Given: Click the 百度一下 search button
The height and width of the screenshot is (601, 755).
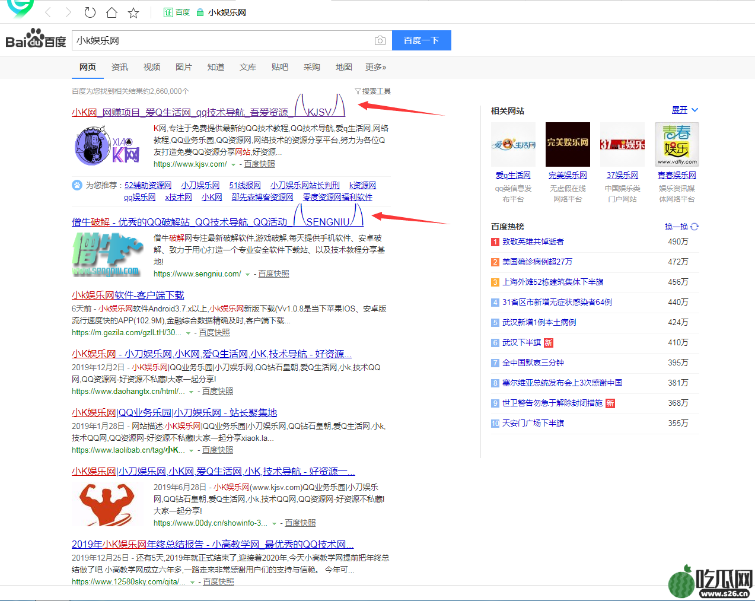Looking at the screenshot, I should point(421,40).
